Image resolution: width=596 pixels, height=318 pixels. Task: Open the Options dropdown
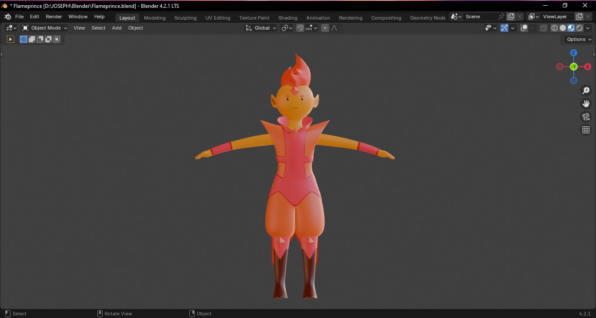pyautogui.click(x=579, y=39)
